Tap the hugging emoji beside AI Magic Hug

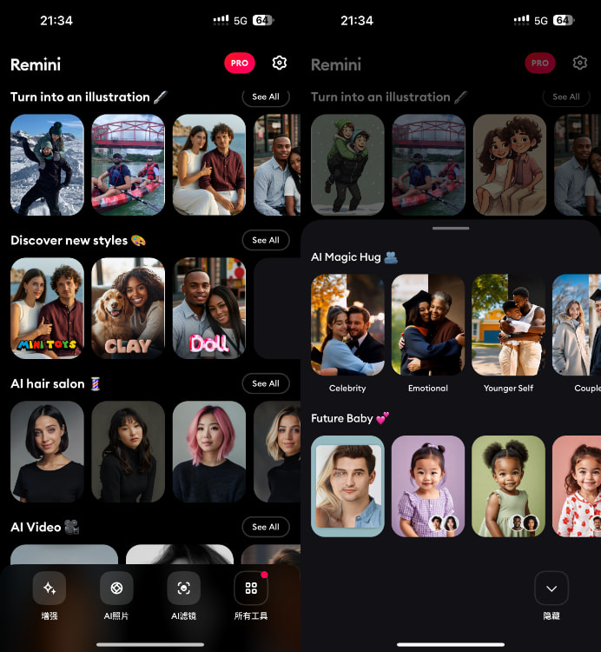391,257
